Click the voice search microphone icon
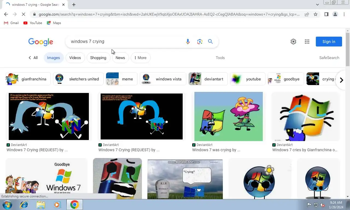This screenshot has width=350, height=210. coord(188,42)
